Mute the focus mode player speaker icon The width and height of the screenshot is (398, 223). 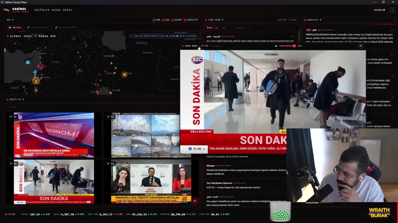pyautogui.click(x=276, y=46)
